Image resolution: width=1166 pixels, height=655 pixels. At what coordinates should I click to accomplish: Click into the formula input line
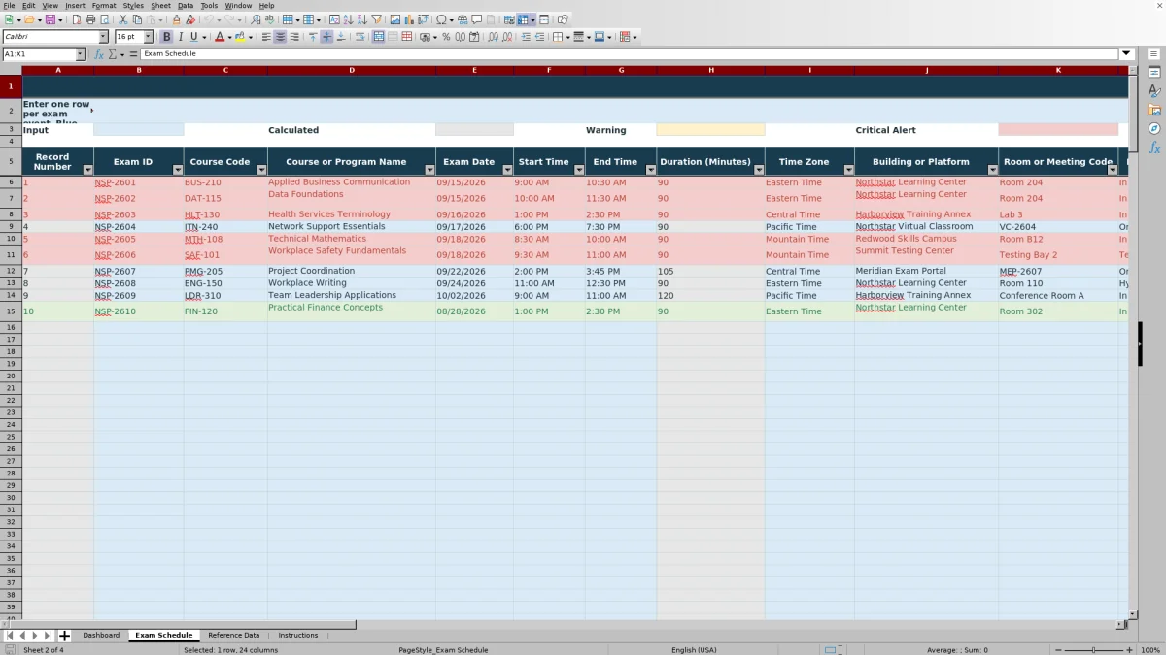pyautogui.click(x=630, y=54)
